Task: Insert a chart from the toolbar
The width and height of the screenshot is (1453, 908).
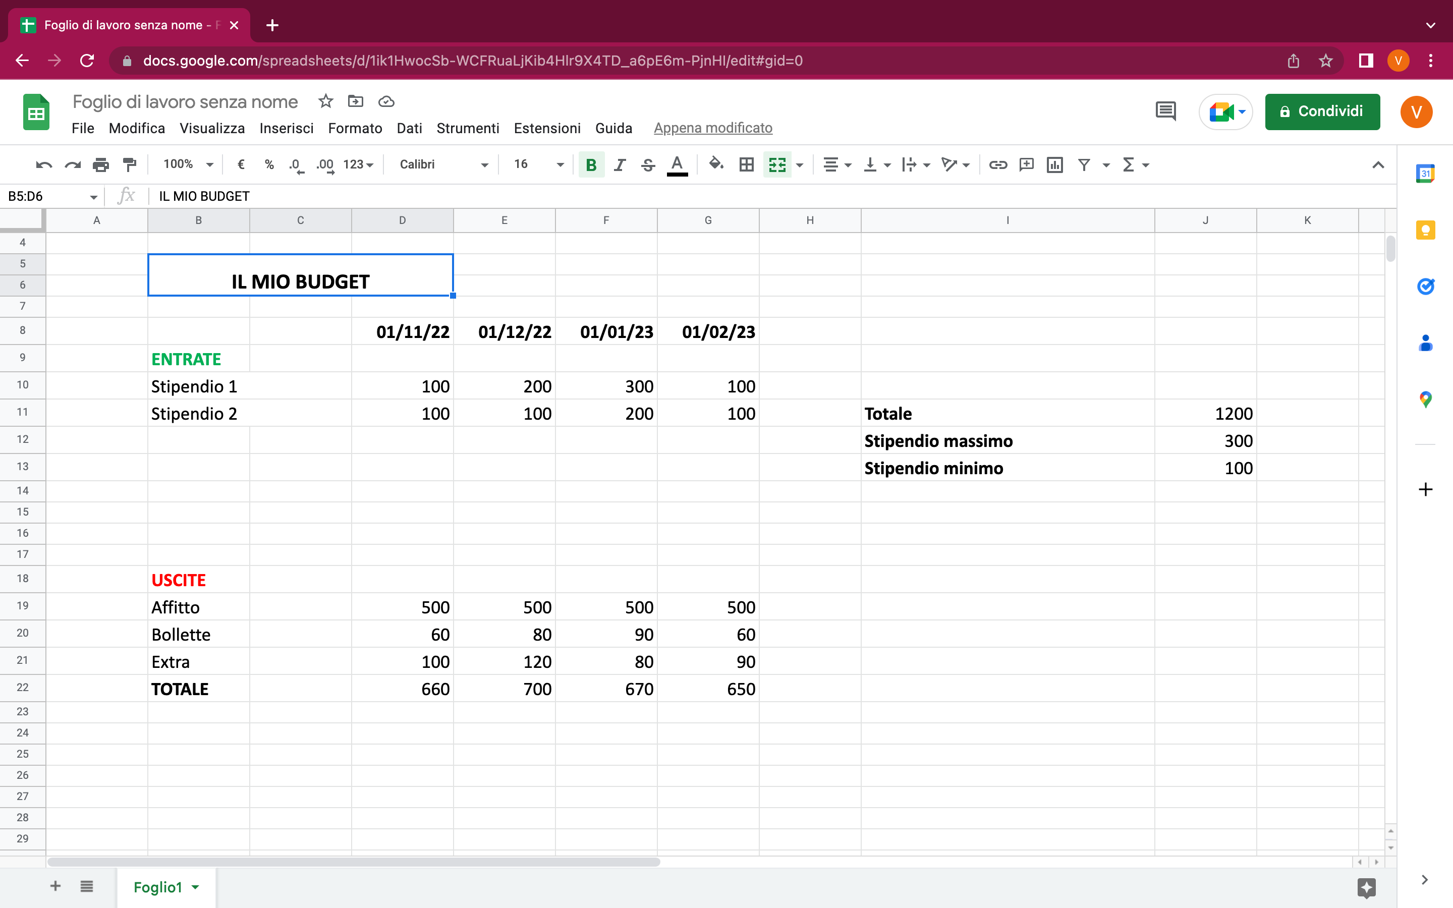Action: tap(1055, 164)
